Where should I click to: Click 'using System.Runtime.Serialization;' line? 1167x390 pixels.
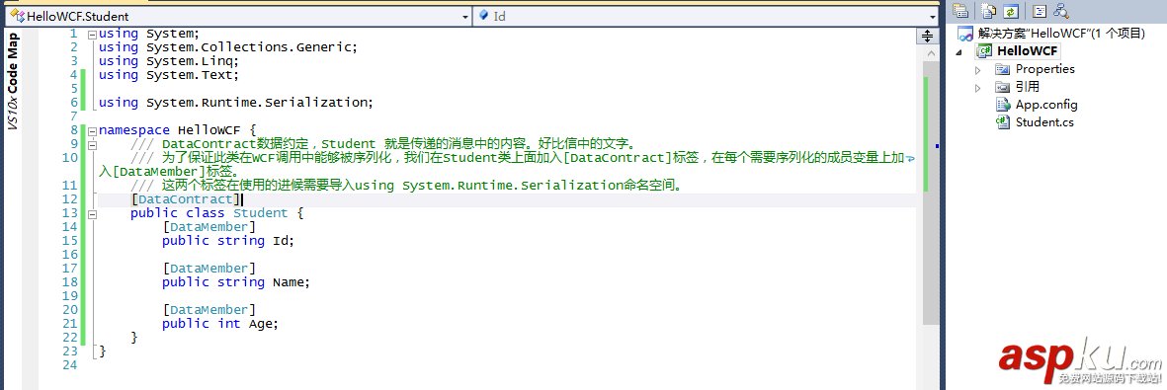pyautogui.click(x=235, y=103)
